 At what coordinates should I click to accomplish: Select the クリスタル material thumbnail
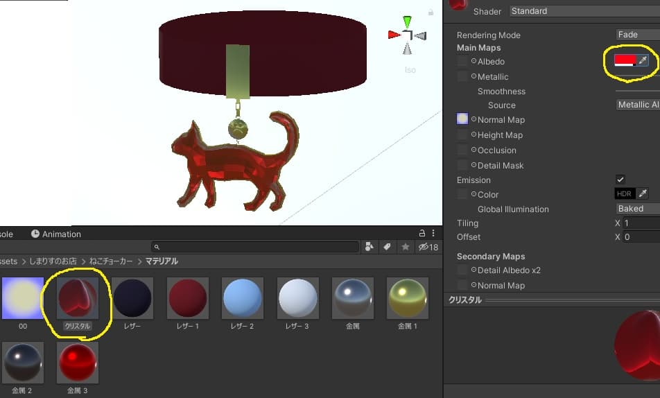pyautogui.click(x=77, y=298)
